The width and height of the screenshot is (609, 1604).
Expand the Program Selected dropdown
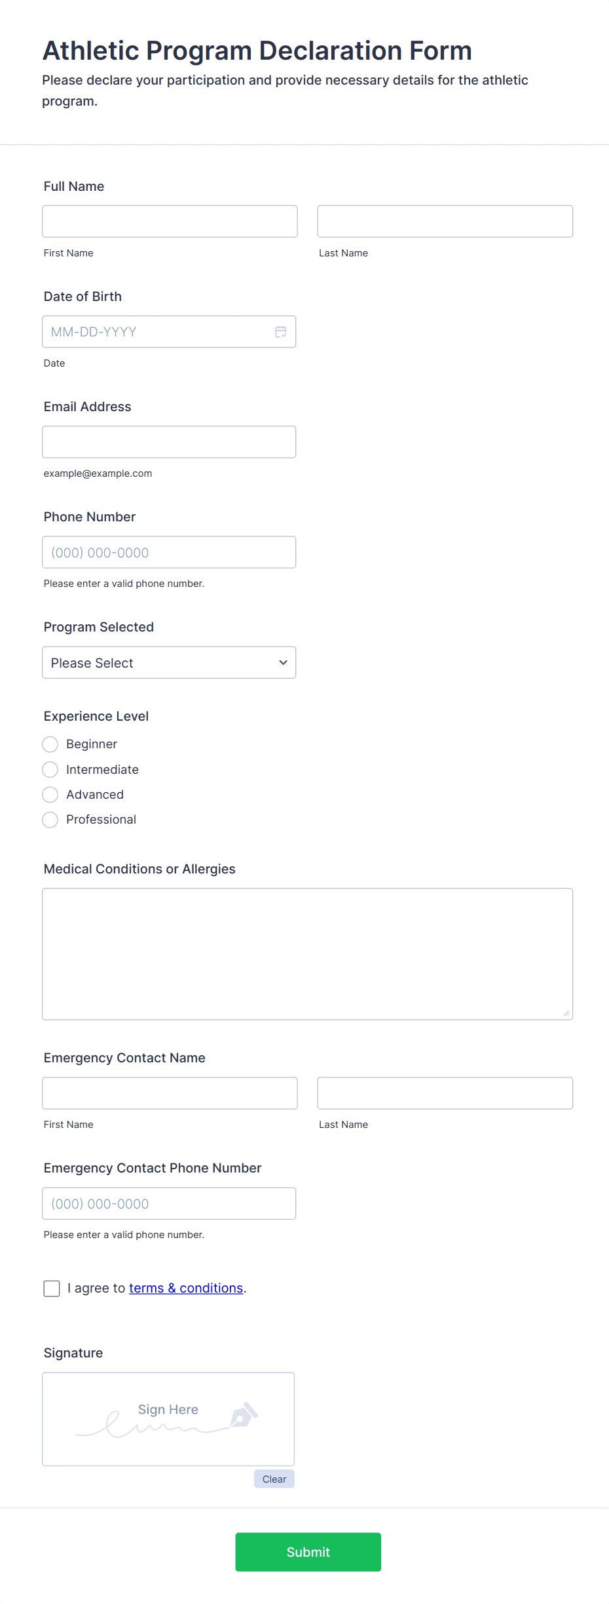(x=169, y=662)
